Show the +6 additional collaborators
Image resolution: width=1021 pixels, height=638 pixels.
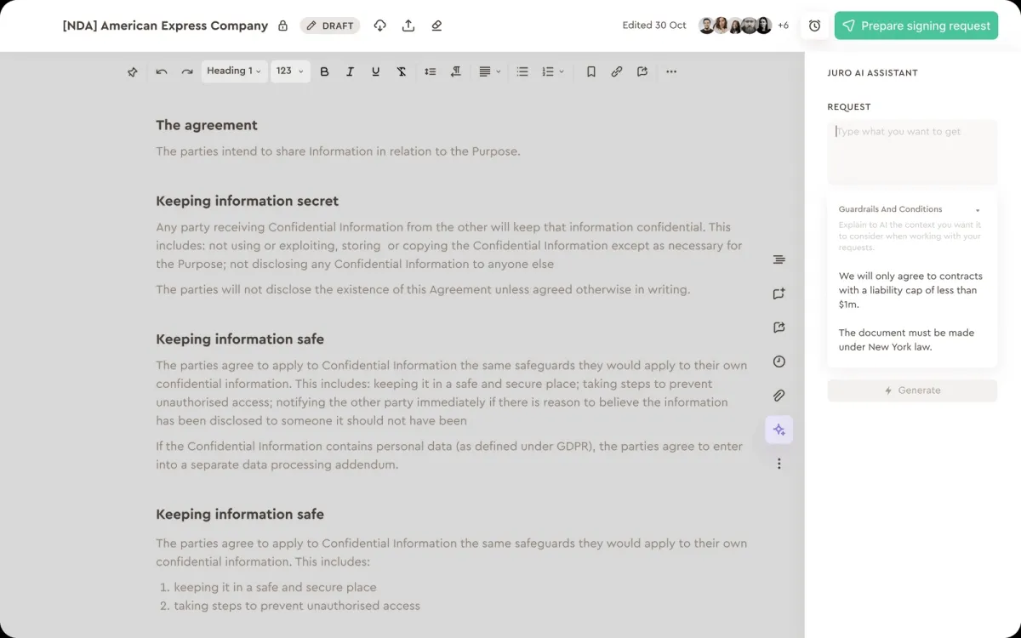pyautogui.click(x=783, y=26)
